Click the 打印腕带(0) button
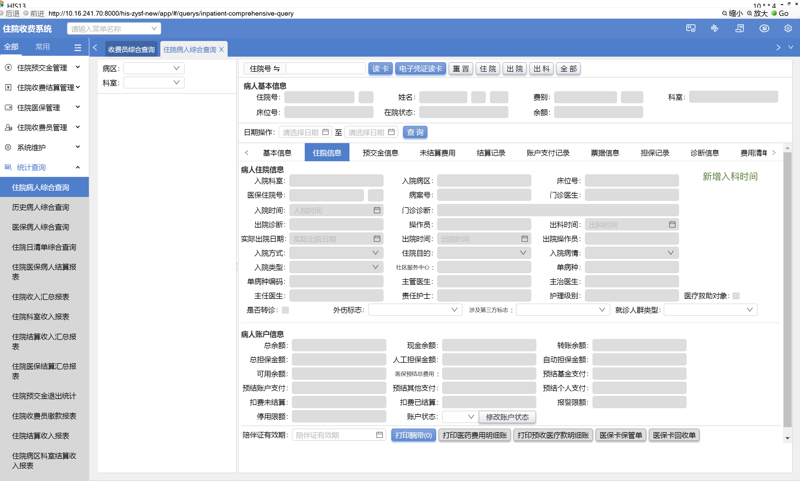 pyautogui.click(x=413, y=435)
